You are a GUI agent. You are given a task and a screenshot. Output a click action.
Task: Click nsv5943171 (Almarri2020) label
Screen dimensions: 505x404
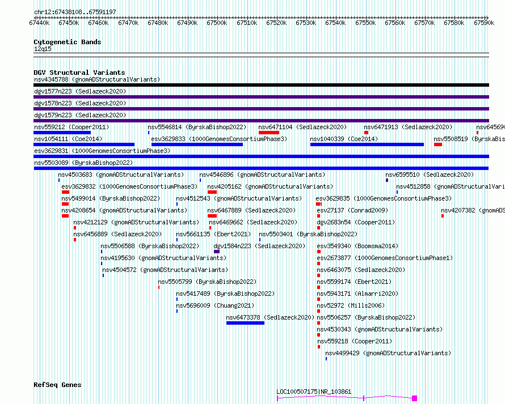click(357, 294)
